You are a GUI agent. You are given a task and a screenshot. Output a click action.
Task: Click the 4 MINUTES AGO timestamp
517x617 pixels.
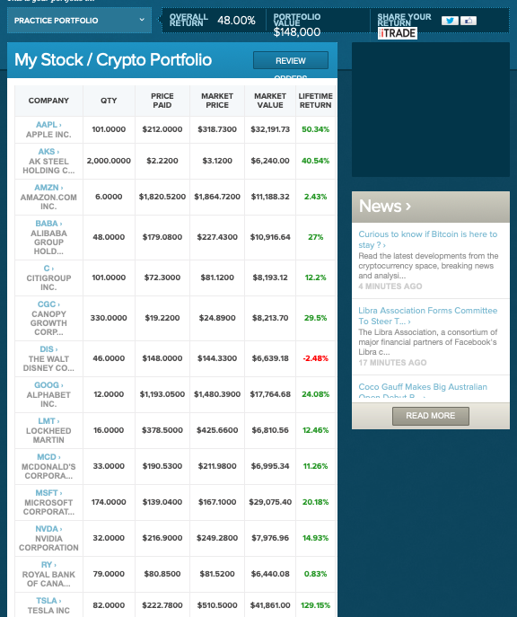390,286
